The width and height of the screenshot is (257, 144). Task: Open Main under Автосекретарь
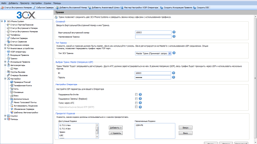[16, 69]
